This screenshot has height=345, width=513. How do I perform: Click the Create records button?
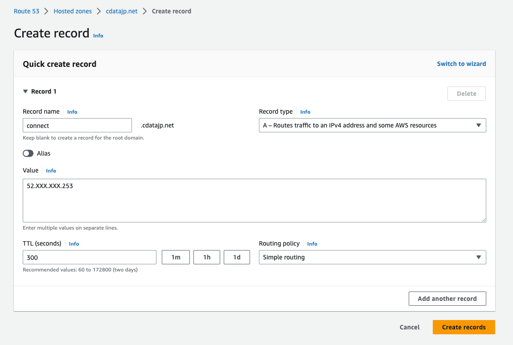[464, 327]
